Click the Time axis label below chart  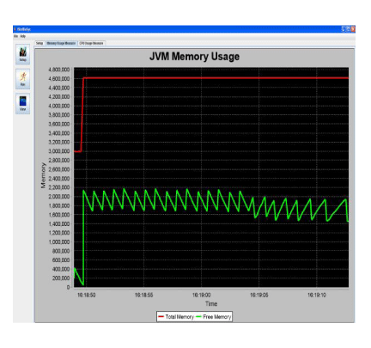point(211,303)
